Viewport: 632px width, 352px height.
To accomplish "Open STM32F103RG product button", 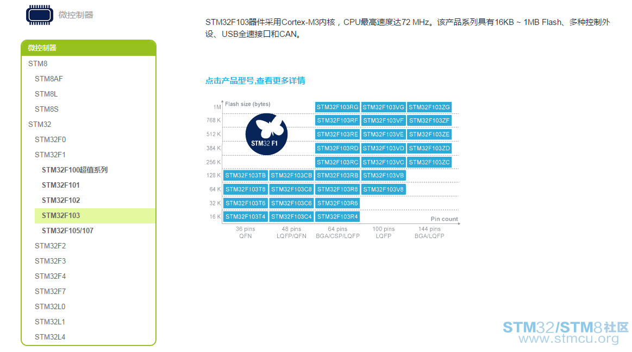I will (x=337, y=107).
